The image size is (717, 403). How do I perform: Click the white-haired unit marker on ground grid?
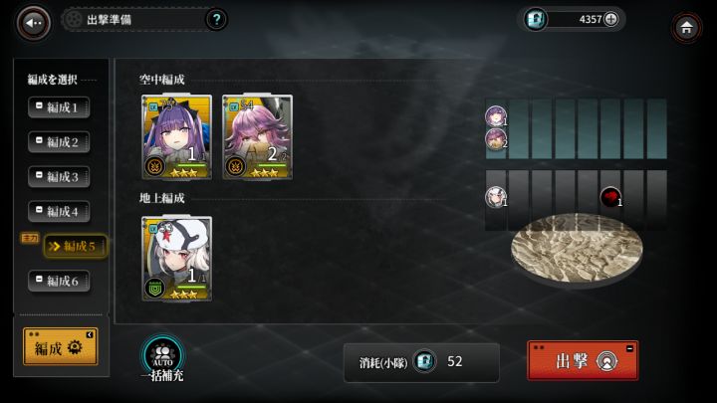point(496,197)
